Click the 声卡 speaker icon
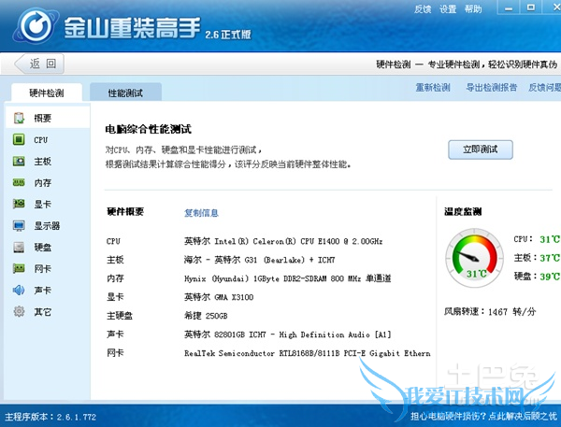561x427 pixels. 19,290
